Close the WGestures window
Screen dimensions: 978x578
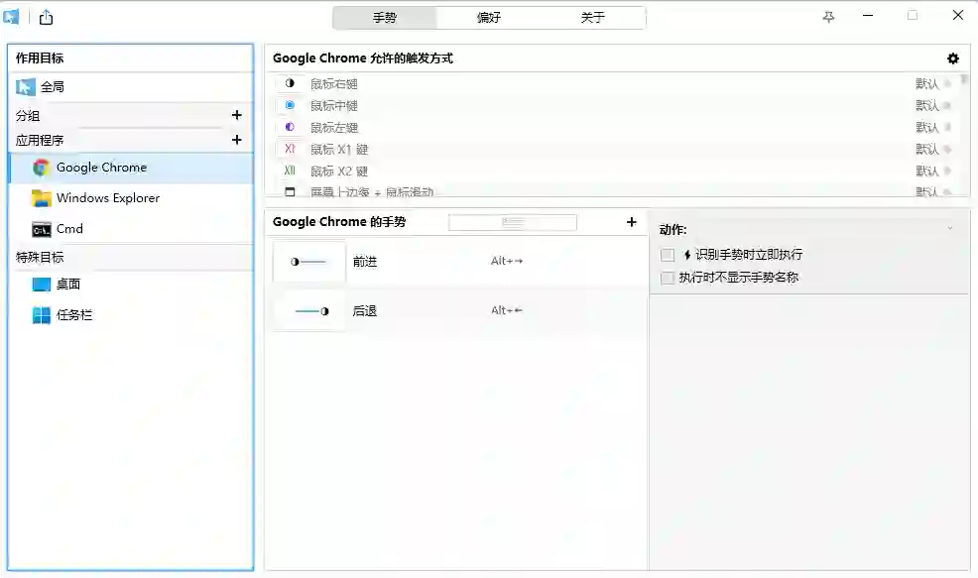(958, 15)
